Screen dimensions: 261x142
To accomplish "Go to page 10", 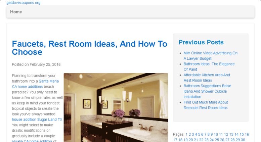I will point(216,134).
